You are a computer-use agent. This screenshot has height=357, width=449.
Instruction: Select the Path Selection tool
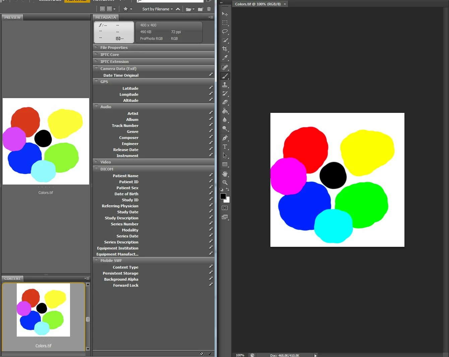tap(225, 155)
